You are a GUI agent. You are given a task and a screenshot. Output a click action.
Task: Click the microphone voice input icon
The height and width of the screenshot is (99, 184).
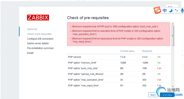(x=182, y=10)
